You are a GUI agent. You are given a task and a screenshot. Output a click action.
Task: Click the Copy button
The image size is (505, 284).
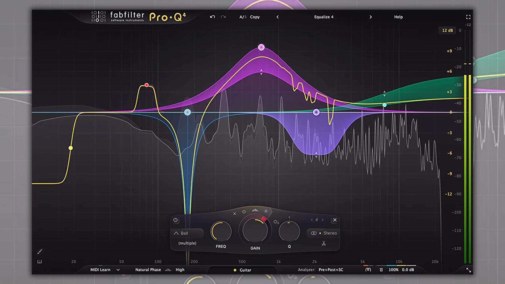(255, 17)
